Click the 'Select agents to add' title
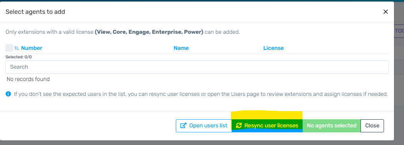404x145 pixels. [x=35, y=12]
